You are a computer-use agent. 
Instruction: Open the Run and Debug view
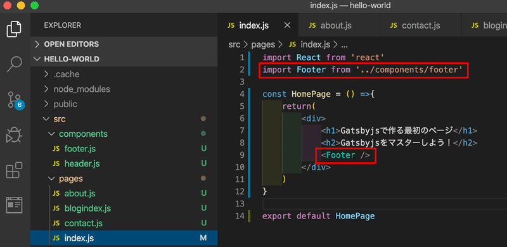14,135
